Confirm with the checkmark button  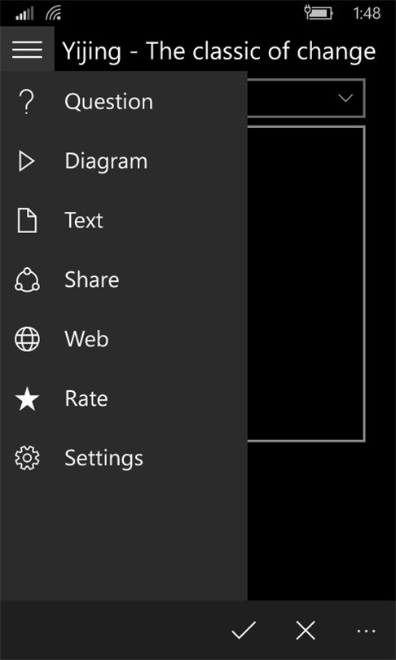pos(244,631)
